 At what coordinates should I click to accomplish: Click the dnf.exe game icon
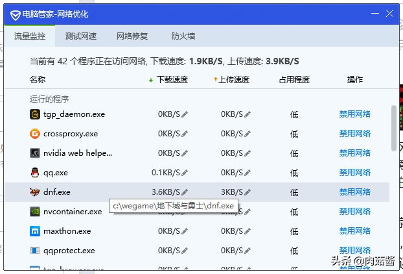(35, 192)
